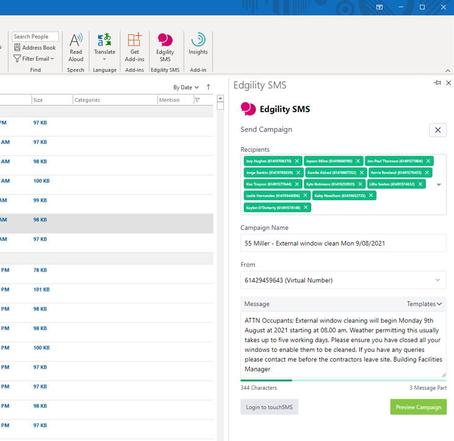Image resolution: width=454 pixels, height=441 pixels.
Task: Click inside the Message text area
Action: [x=344, y=345]
